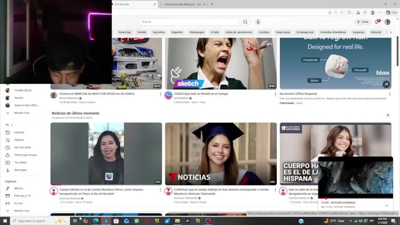Open COSAS Que Solo te PASAN thumbnail
Screen dimensions: 400x225
221,63
